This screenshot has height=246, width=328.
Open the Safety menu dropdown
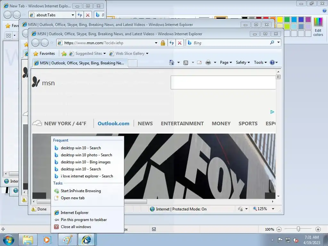coord(243,62)
